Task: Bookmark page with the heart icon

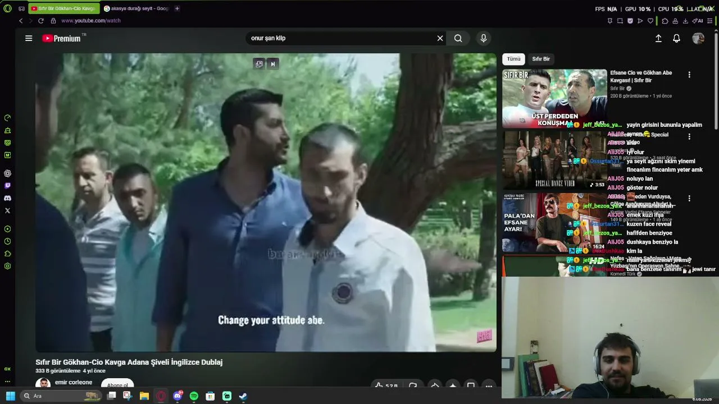Action: click(x=650, y=21)
